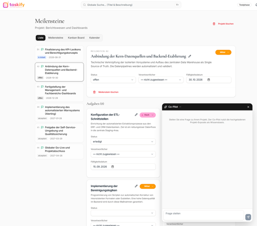Switch to the Kalender tab
Viewport: 257px width, 226px height.
(x=94, y=38)
